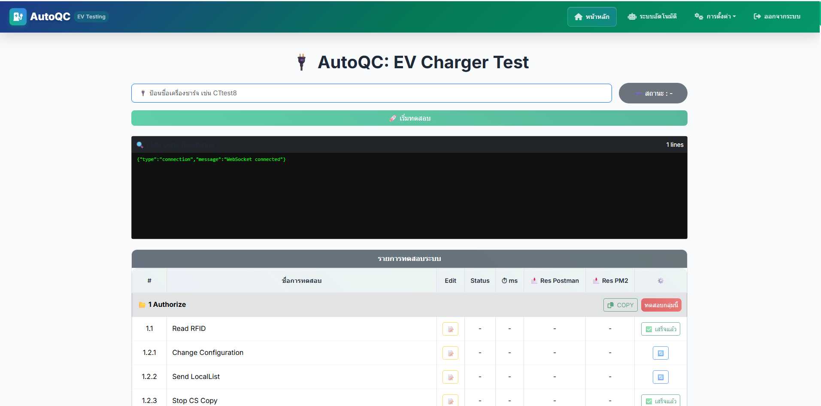Start the test with เริ่มทดสอบ button

409,118
